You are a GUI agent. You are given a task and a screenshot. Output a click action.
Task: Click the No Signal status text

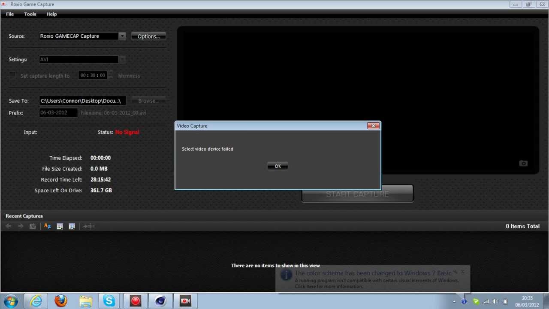point(127,132)
